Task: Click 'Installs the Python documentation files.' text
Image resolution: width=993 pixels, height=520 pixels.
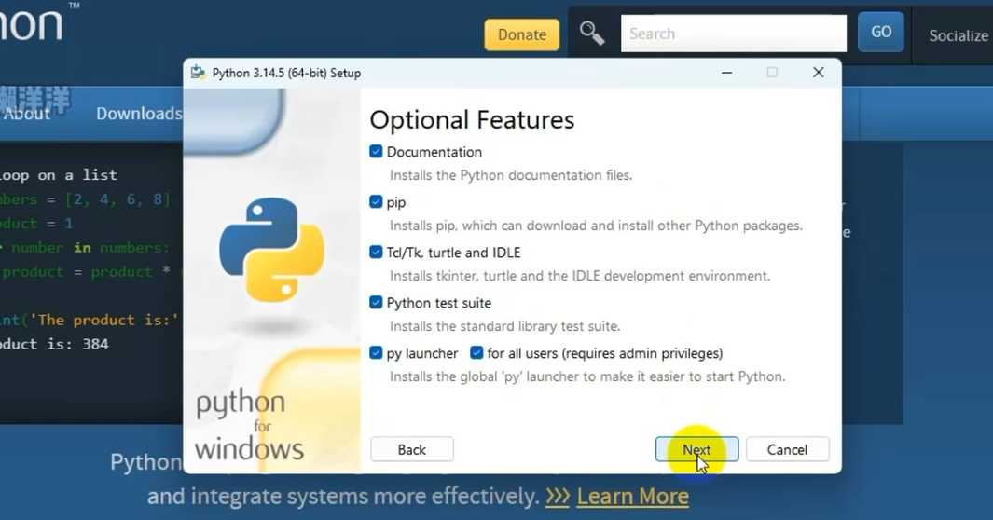Action: pos(511,175)
